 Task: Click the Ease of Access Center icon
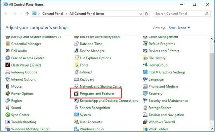point(8,58)
